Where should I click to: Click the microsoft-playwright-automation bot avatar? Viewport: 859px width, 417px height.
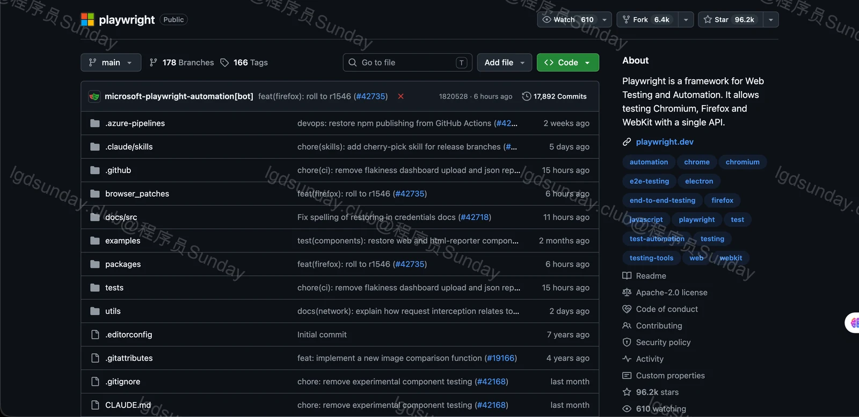pyautogui.click(x=94, y=96)
